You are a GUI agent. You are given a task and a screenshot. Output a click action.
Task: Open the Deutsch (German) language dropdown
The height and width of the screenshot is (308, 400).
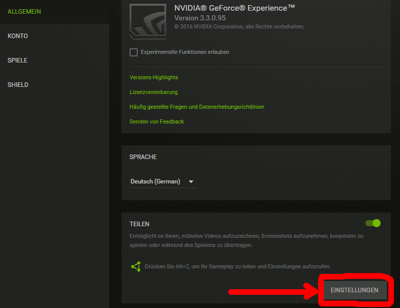point(163,181)
